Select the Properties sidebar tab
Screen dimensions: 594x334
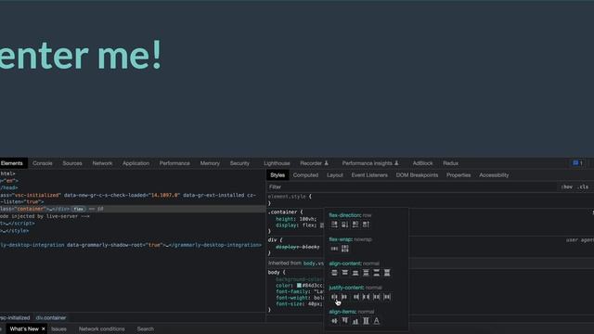458,175
